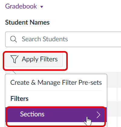Click the menu area below Sections

point(56,125)
